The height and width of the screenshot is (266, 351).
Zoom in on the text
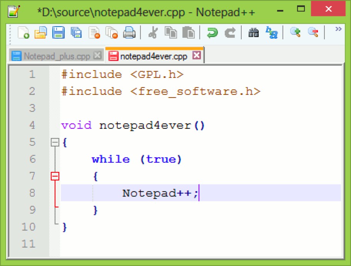[x=295, y=33]
